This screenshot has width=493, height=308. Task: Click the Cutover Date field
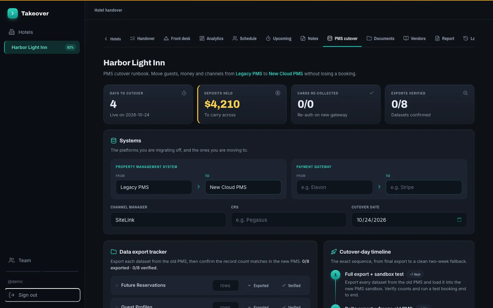tap(409, 220)
